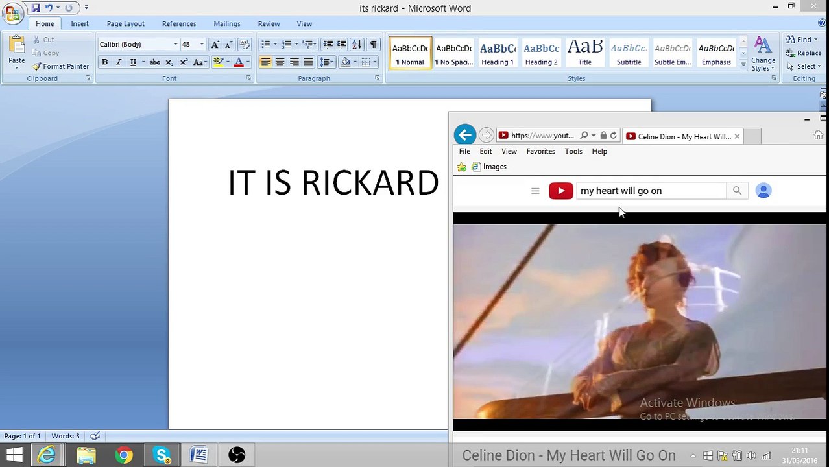Apply italic formatting

point(119,62)
